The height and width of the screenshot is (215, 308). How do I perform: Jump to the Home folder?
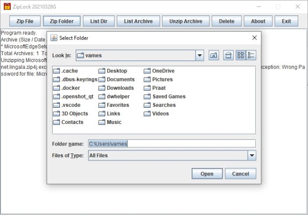tap(228, 55)
